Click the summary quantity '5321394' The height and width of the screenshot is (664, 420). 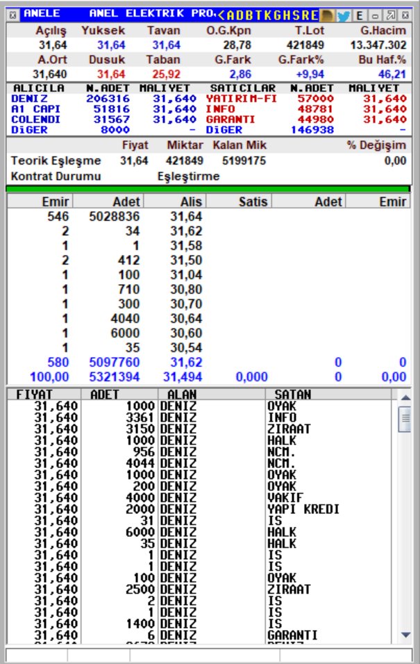[x=115, y=377]
